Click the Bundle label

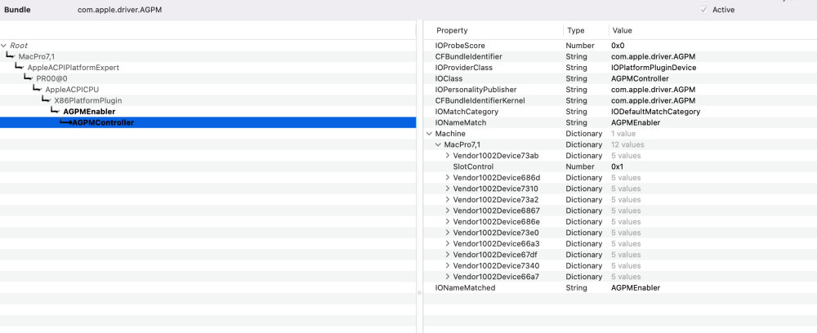pos(17,10)
